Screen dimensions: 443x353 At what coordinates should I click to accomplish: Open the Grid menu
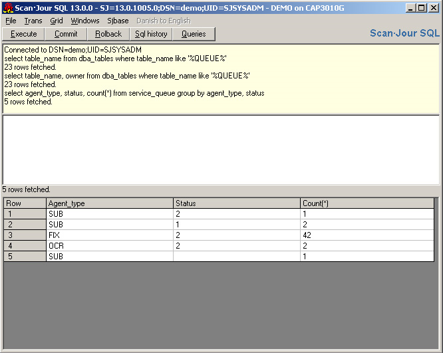click(57, 21)
